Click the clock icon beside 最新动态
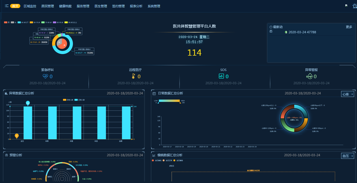Image resolution: width=357 pixels, height=183 pixels. 271,27
